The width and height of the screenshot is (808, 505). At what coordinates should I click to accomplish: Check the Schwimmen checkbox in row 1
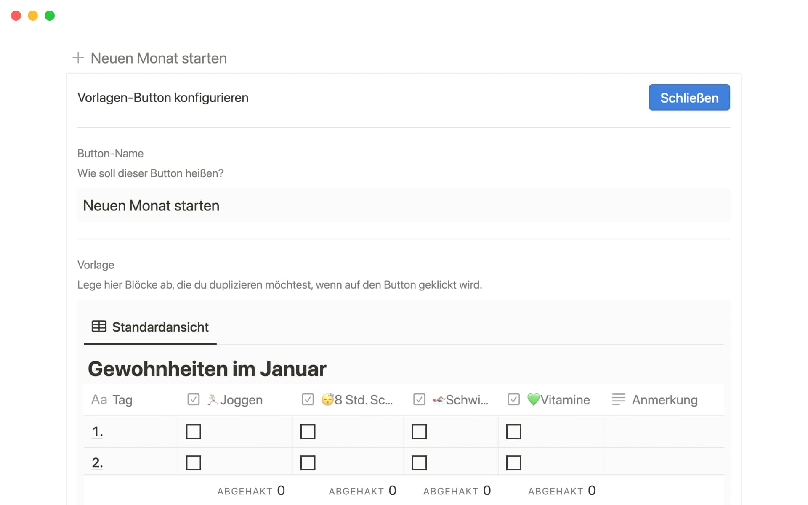click(420, 431)
